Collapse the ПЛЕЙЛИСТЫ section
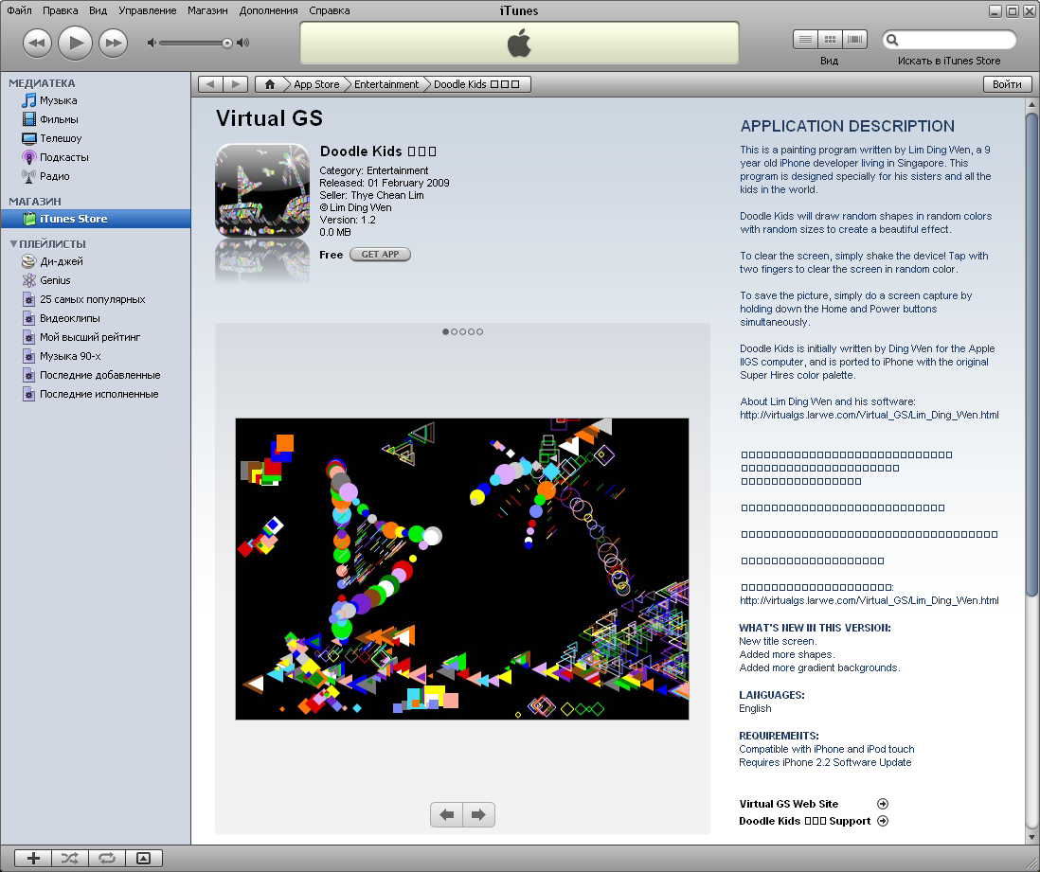This screenshot has width=1040, height=872. pos(12,244)
